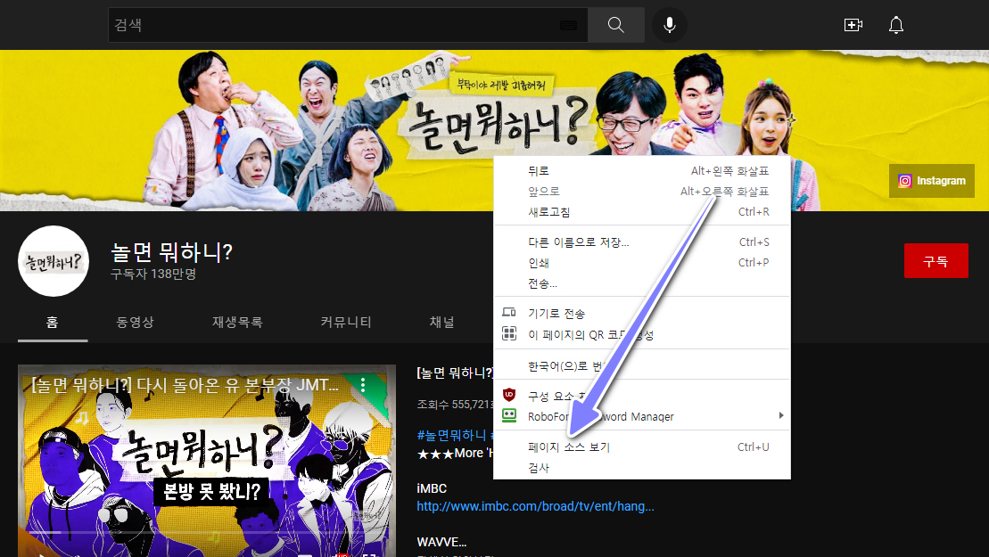Open RoboForm Password Manager menu entry
Screen dimensions: 989x557
coord(641,416)
